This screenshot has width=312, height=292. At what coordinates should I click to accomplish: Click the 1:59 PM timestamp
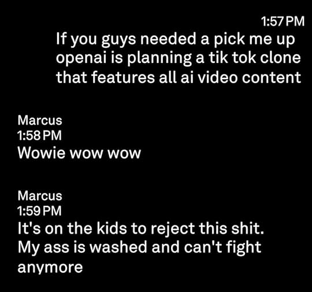tap(39, 211)
